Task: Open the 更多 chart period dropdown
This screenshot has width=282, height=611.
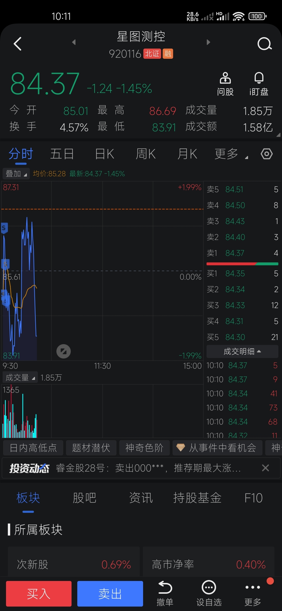Action: 231,154
